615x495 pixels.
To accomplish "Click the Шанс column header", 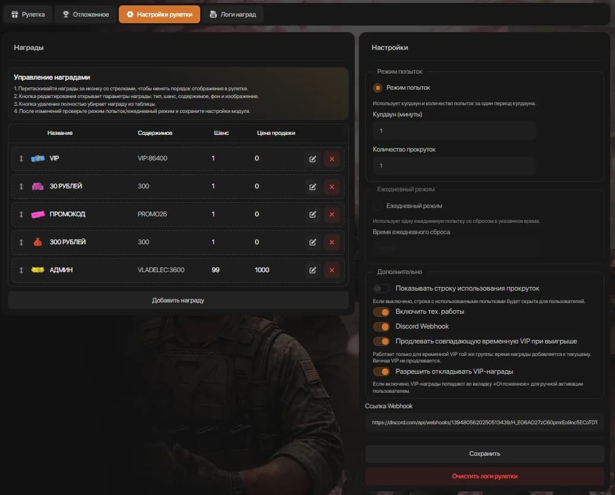I will [221, 133].
